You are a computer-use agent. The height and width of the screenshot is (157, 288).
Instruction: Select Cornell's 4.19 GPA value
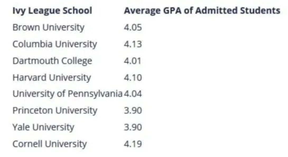pos(133,144)
